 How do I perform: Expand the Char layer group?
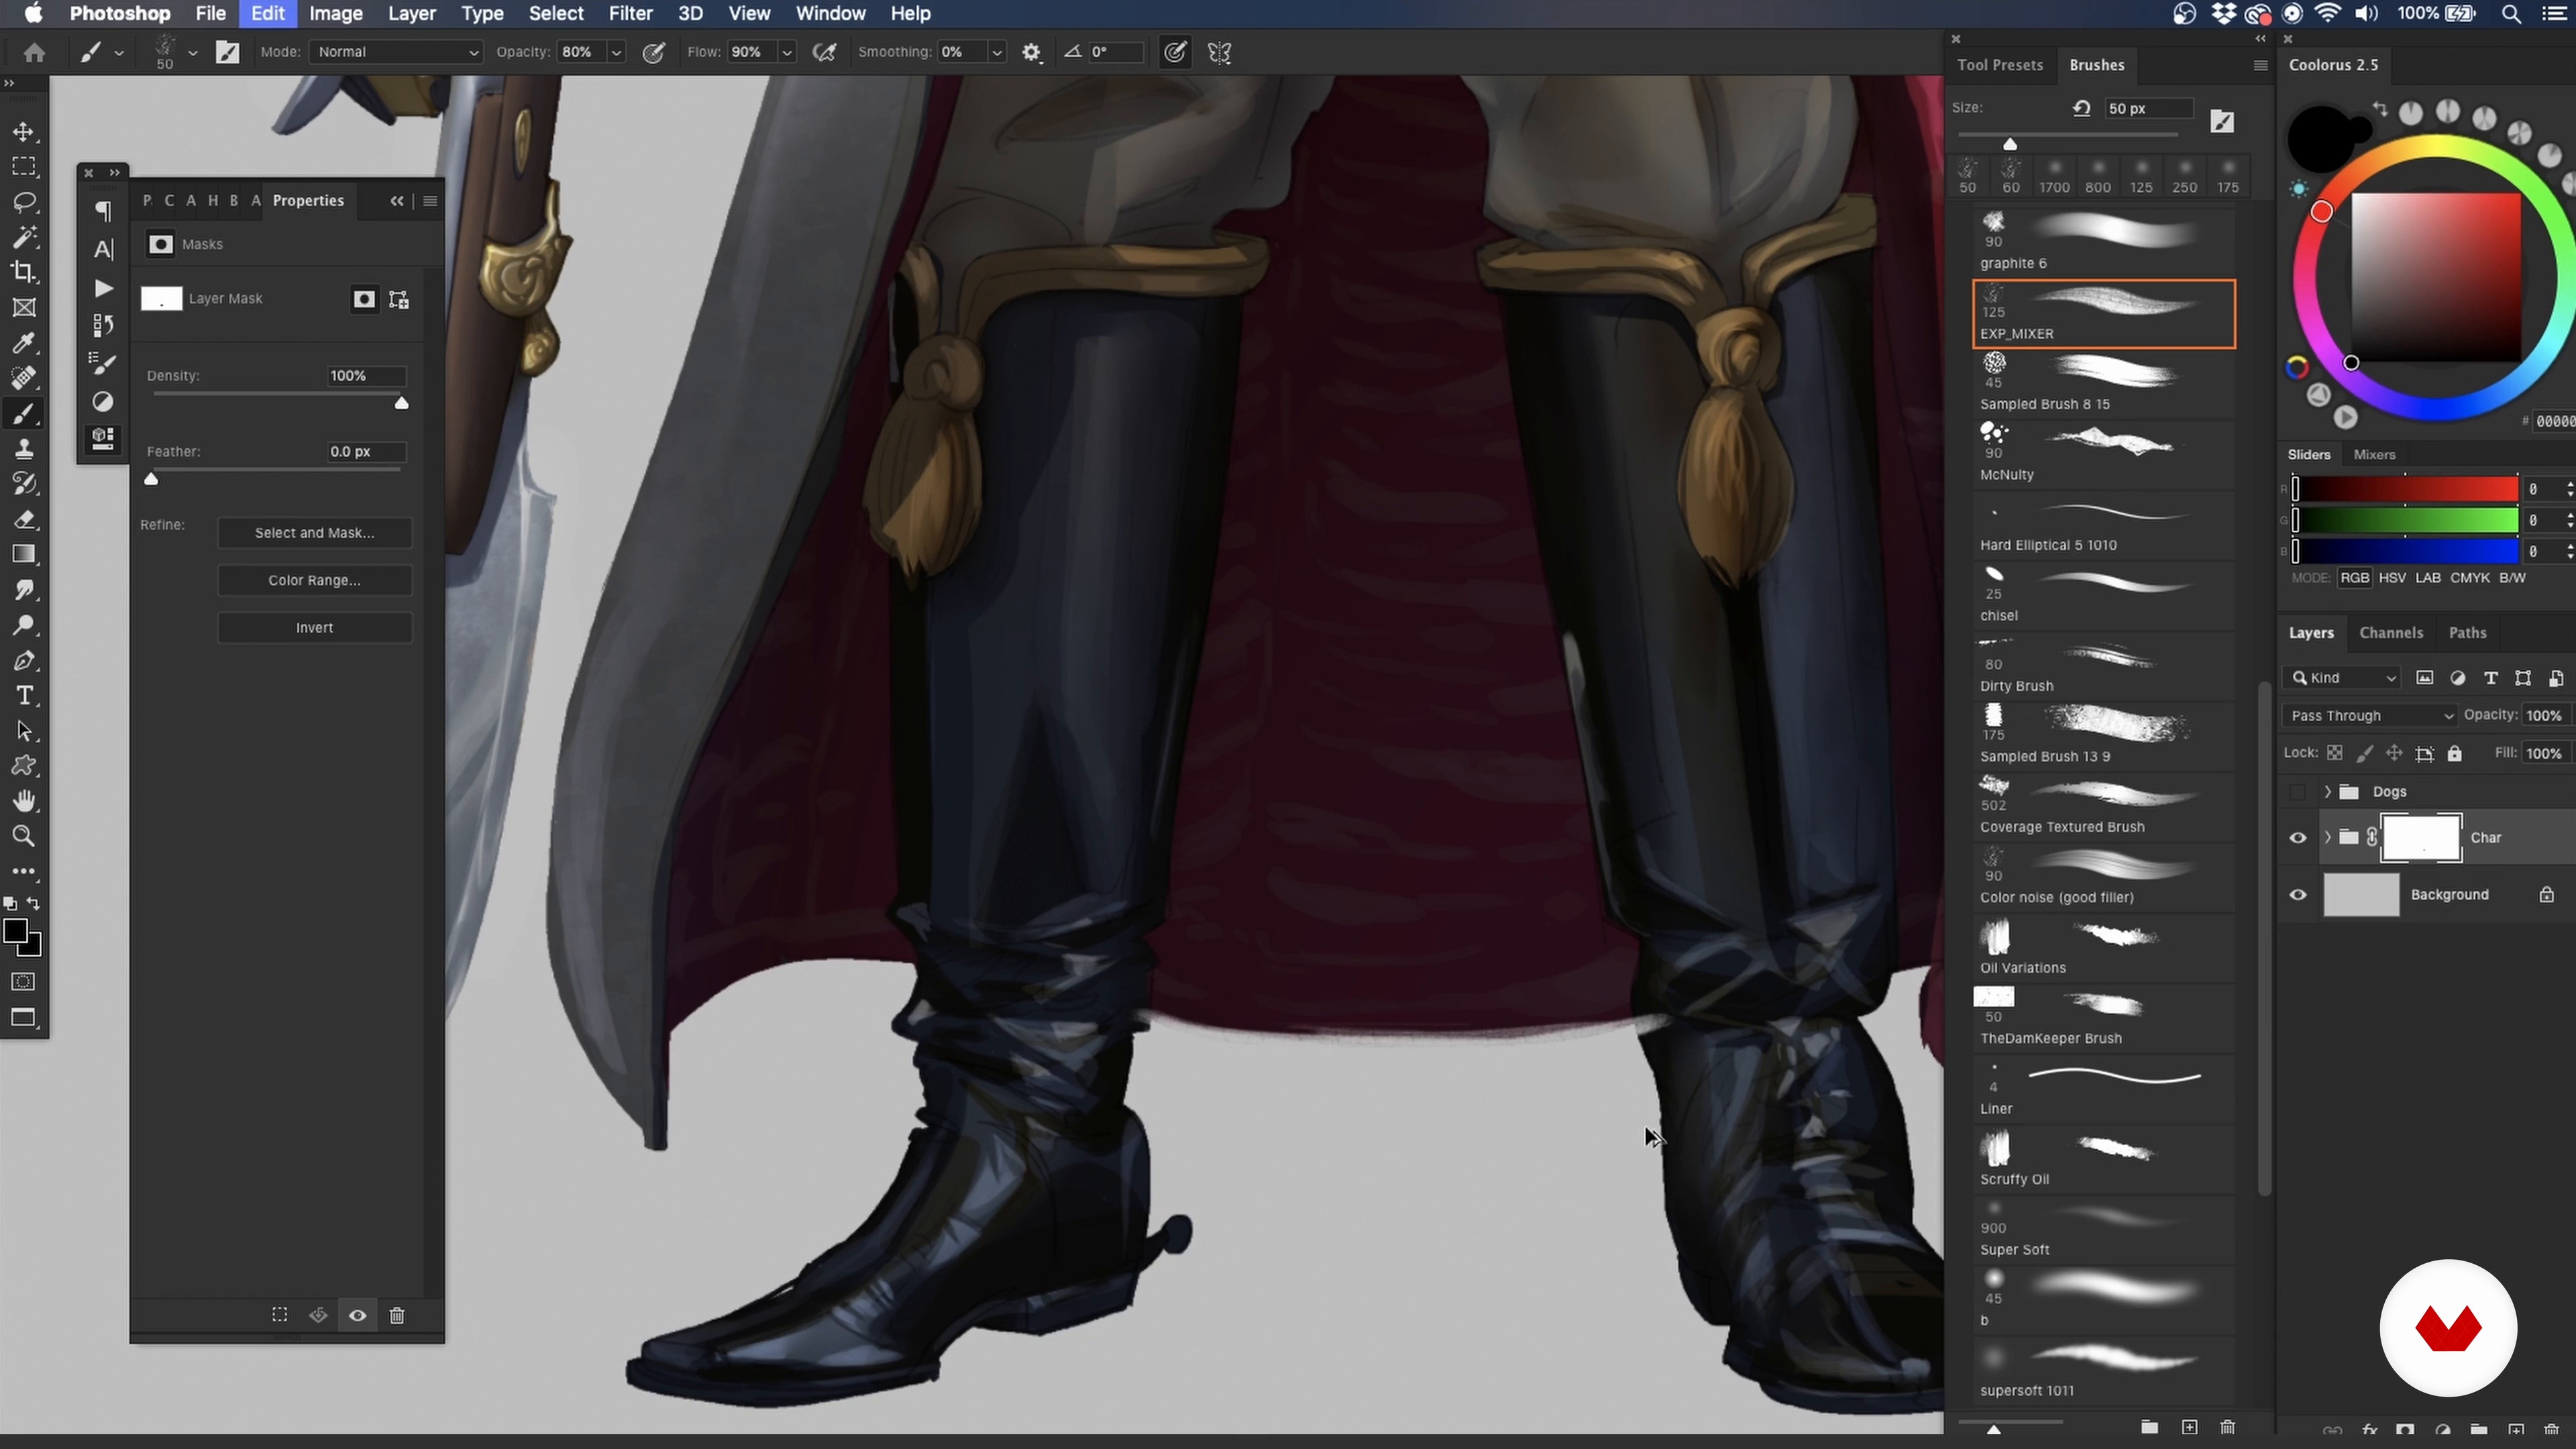coord(2328,838)
